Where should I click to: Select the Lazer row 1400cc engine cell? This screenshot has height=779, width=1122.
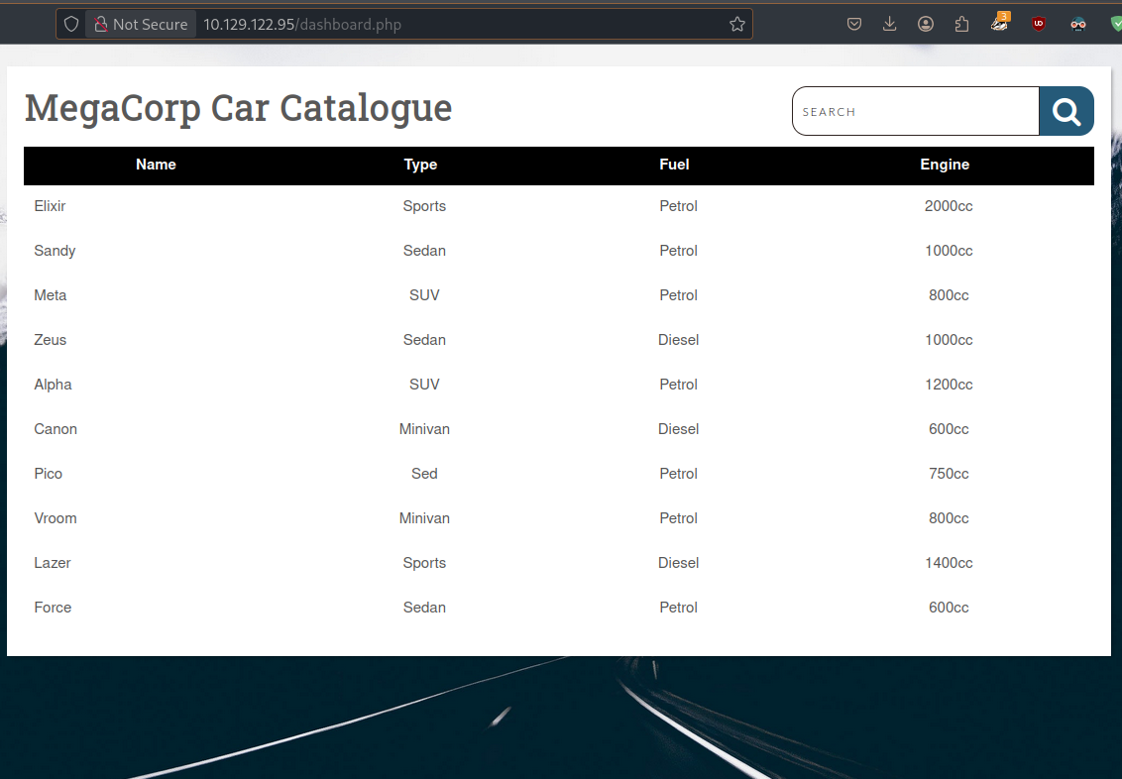(949, 563)
